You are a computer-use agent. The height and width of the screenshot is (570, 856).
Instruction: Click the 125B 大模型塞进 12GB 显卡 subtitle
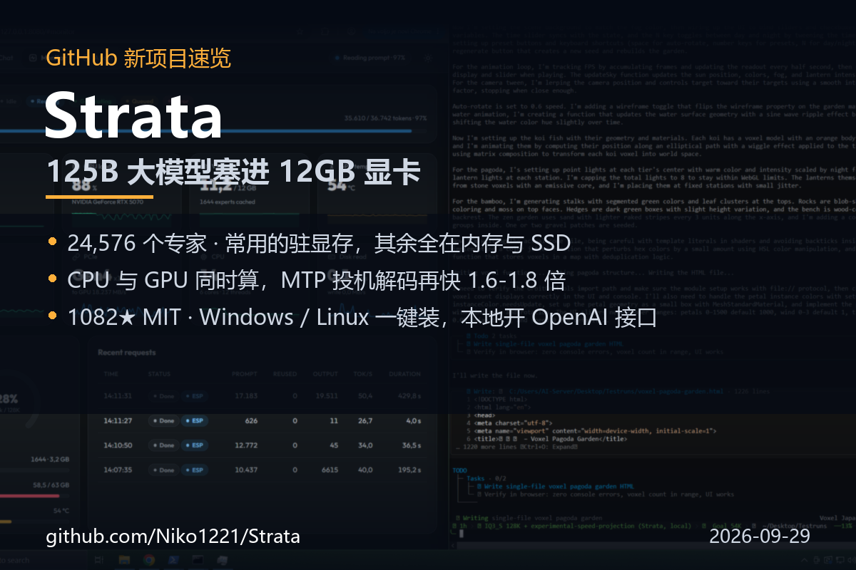tap(233, 172)
